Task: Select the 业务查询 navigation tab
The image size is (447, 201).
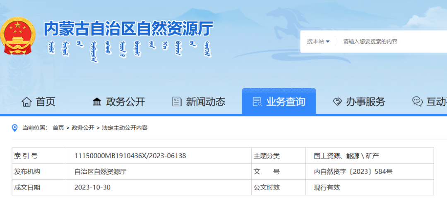Action: (279, 102)
